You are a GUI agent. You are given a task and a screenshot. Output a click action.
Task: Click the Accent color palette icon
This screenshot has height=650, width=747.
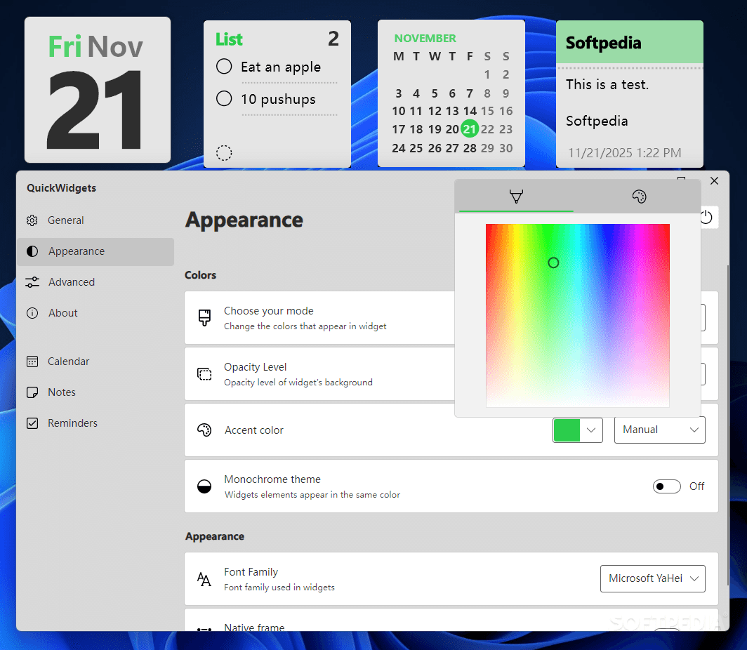pyautogui.click(x=204, y=430)
